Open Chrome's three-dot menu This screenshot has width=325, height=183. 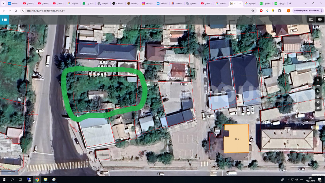point(321,11)
